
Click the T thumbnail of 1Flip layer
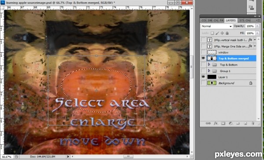tap(209, 46)
